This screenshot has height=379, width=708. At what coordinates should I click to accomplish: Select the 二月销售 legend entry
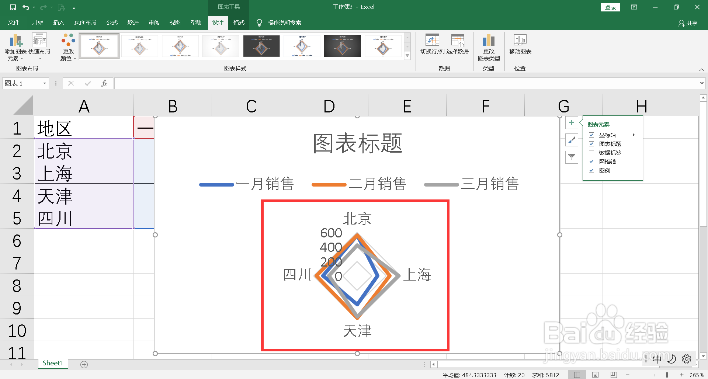pyautogui.click(x=359, y=184)
